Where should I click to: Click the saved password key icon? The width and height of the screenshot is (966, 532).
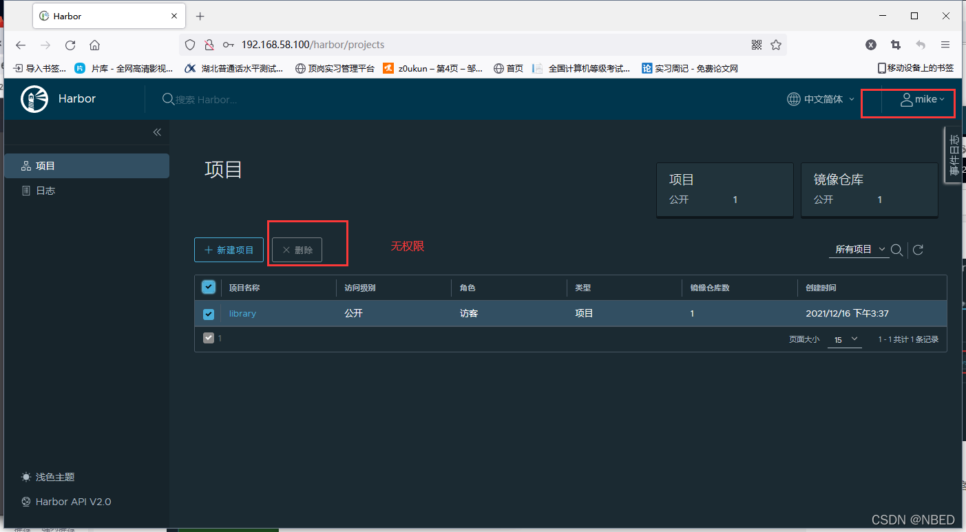tap(229, 45)
